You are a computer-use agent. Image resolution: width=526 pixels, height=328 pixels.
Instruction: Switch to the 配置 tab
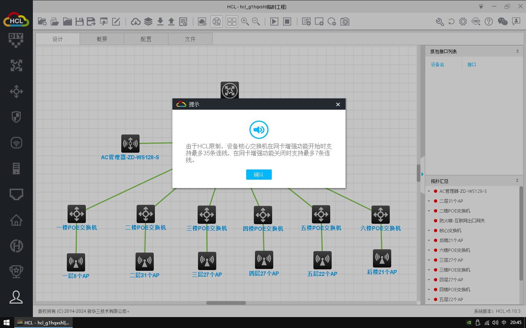pyautogui.click(x=146, y=39)
